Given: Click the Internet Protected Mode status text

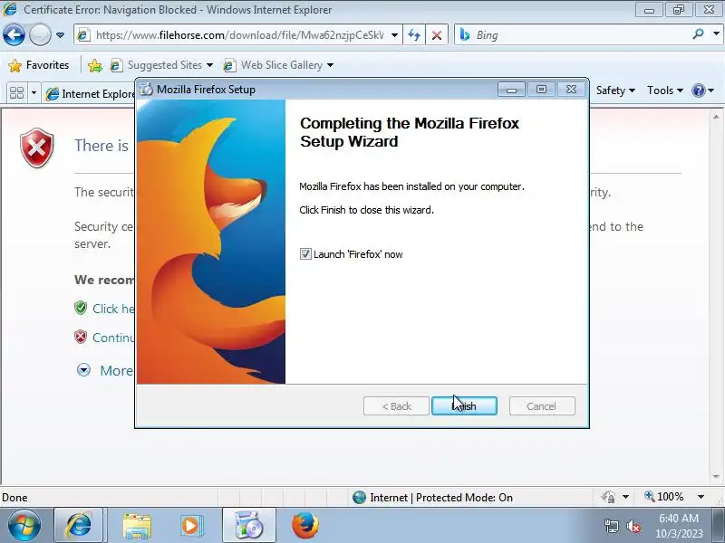Looking at the screenshot, I should click(x=441, y=497).
